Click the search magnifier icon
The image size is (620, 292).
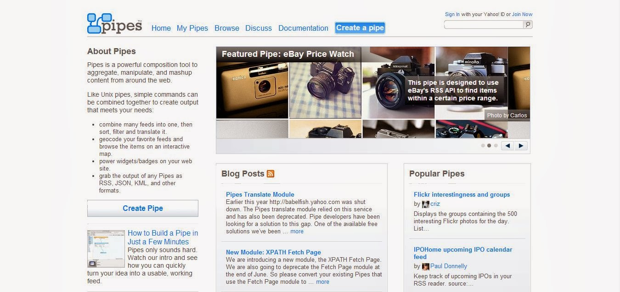tap(528, 25)
